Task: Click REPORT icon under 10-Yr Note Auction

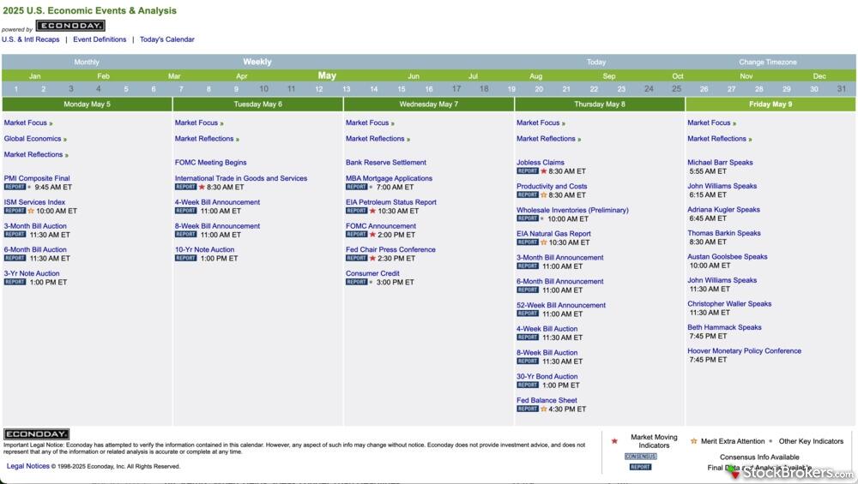Action: point(185,258)
